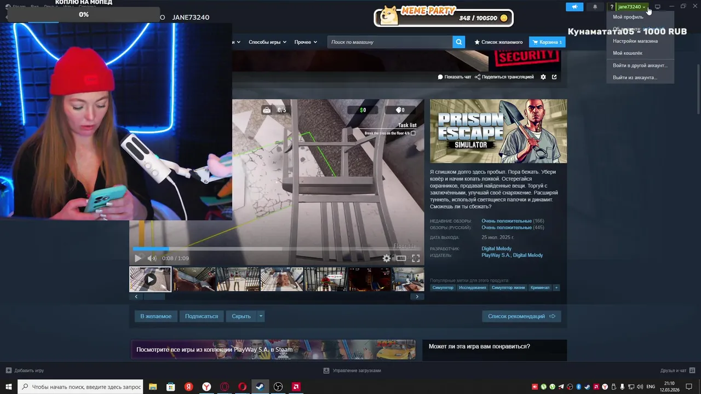Image resolution: width=701 pixels, height=394 pixels.
Task: Open Windows Start menu
Action: coord(9,387)
